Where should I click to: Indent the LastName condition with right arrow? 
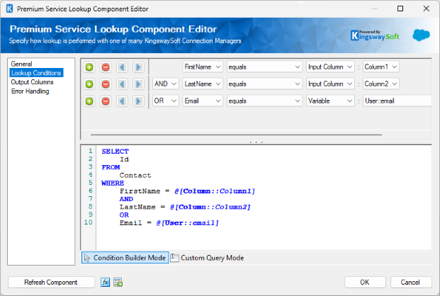click(138, 84)
